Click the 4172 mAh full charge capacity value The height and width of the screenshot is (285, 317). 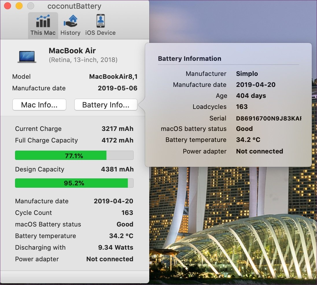tap(117, 140)
